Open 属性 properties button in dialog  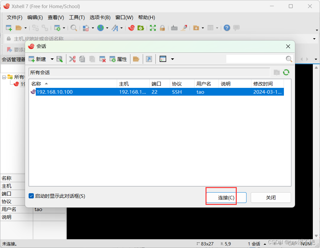(118, 59)
